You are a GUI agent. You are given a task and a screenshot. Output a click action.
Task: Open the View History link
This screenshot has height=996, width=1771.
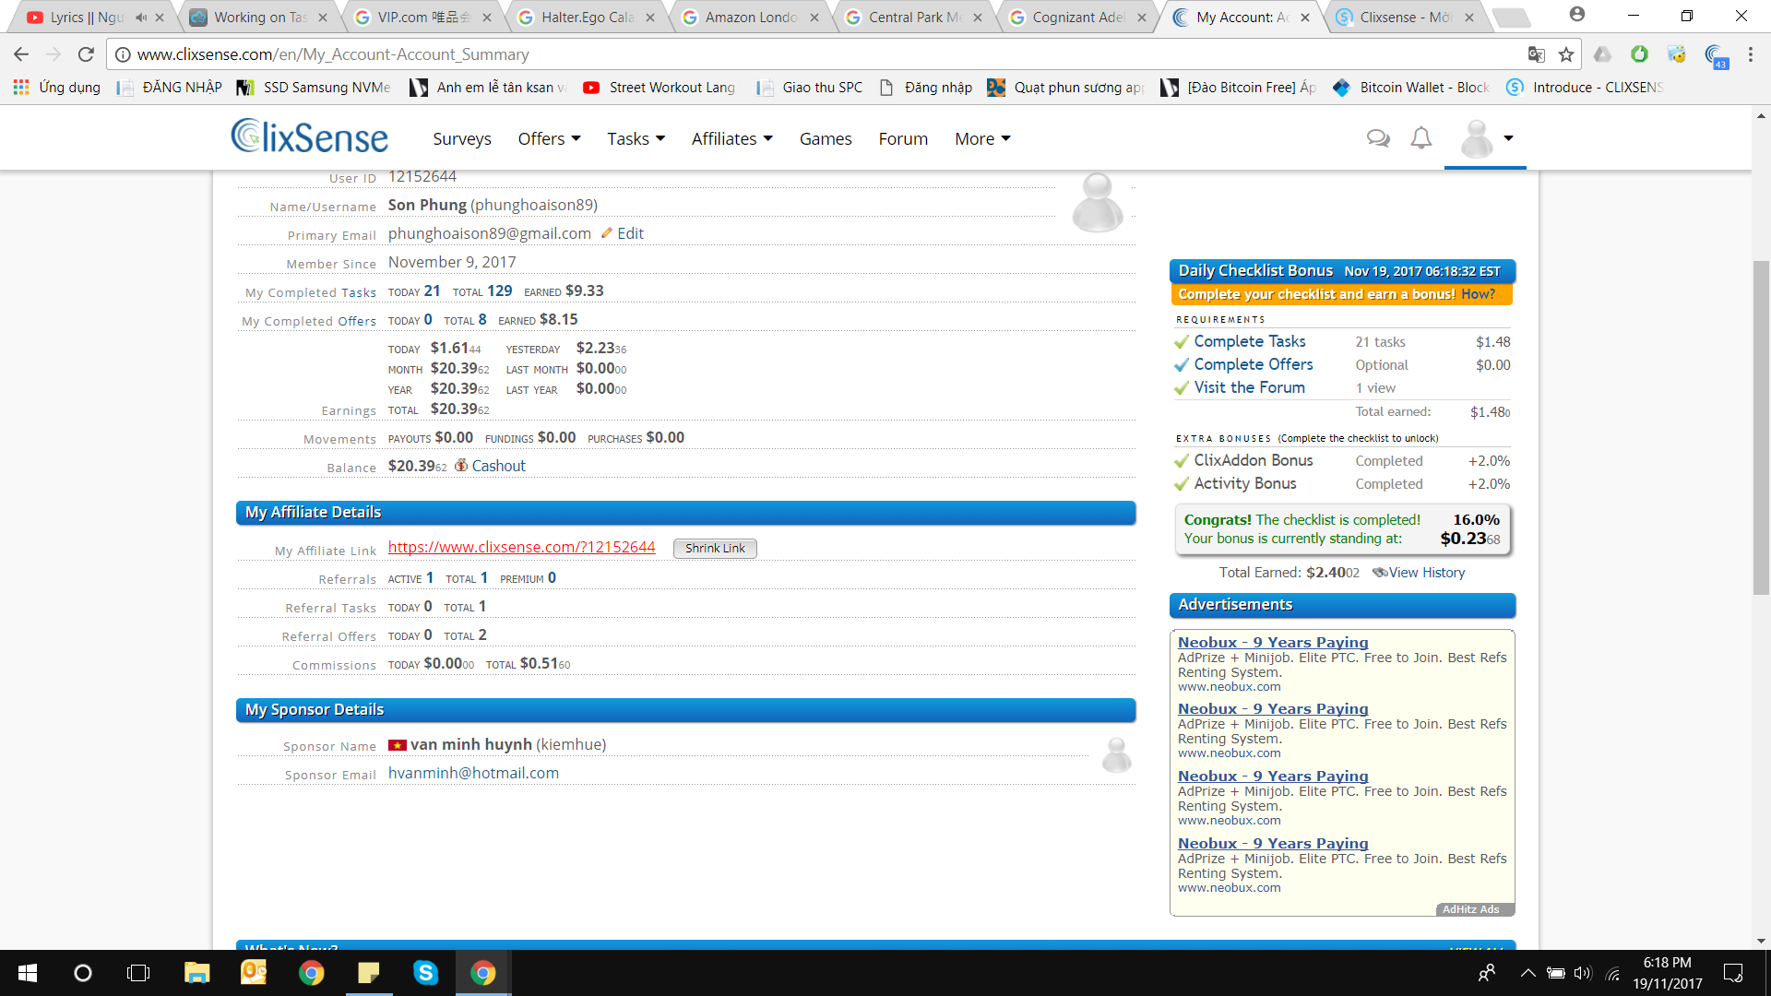coord(1426,573)
